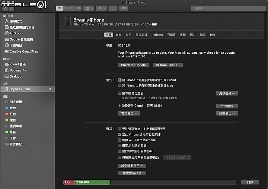
Task: Open 下載項目 in the sidebar
Action: click(x=13, y=45)
